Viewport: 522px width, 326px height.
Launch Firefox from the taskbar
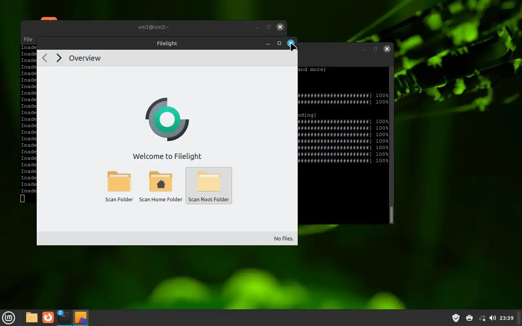(x=48, y=317)
